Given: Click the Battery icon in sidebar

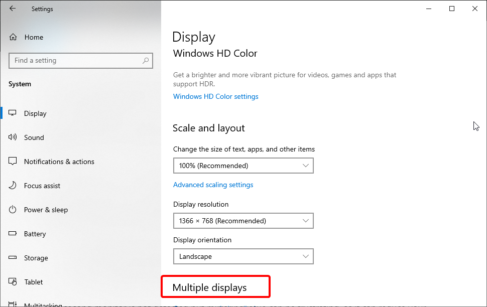Looking at the screenshot, I should click(x=13, y=233).
